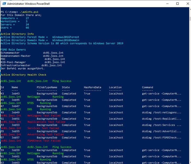Click the 'For this Domain there are;' line

[21, 15]
